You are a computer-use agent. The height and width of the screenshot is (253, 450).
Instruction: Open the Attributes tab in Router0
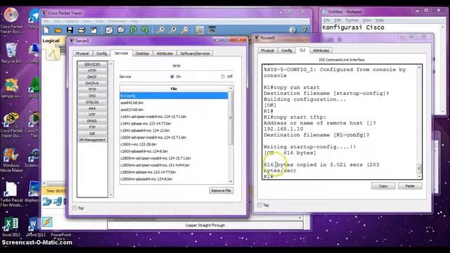(x=321, y=51)
